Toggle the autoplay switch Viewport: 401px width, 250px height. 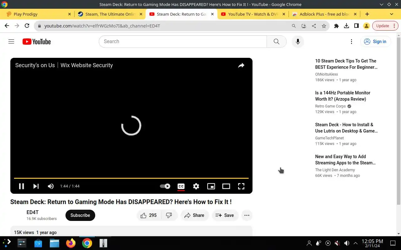point(165,186)
